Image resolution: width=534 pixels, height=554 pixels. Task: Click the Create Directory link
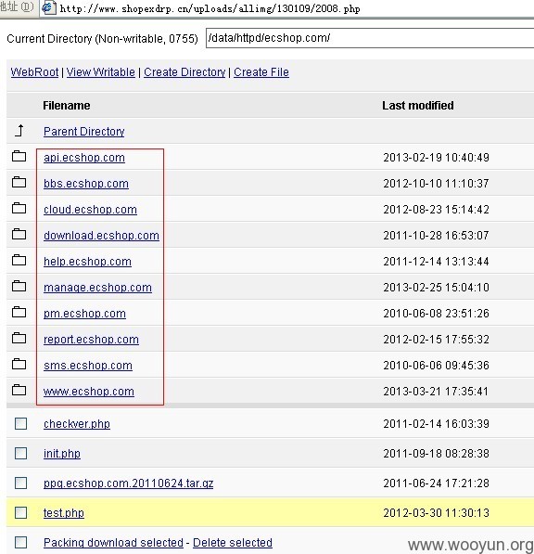pos(184,72)
